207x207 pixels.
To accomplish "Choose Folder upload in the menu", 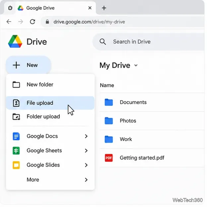I will [50, 116].
